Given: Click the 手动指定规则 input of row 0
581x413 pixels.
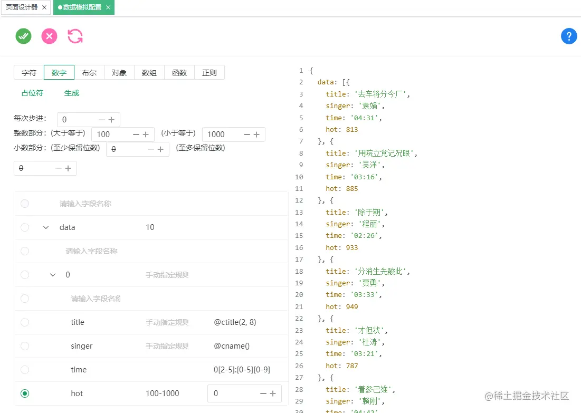Looking at the screenshot, I should pyautogui.click(x=167, y=275).
